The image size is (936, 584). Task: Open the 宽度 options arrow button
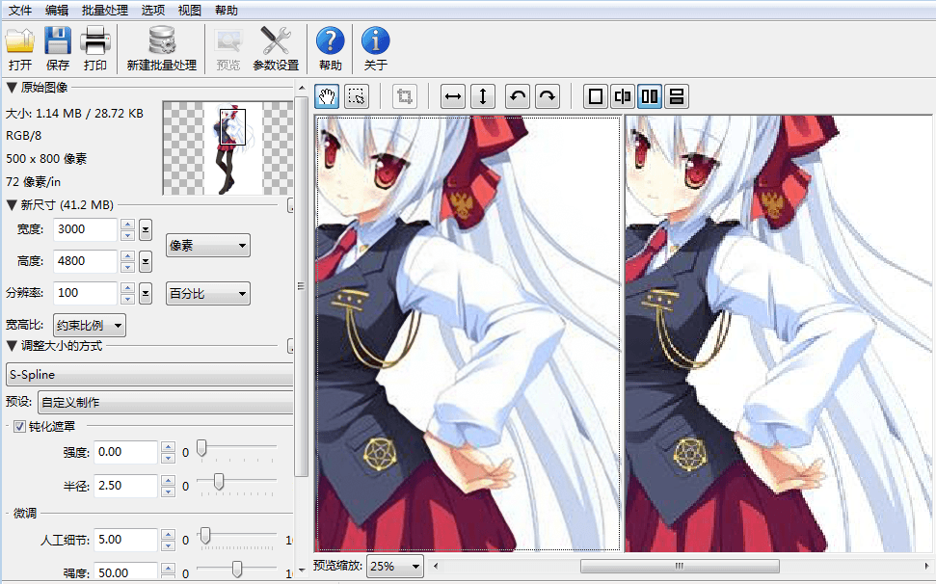coord(145,229)
